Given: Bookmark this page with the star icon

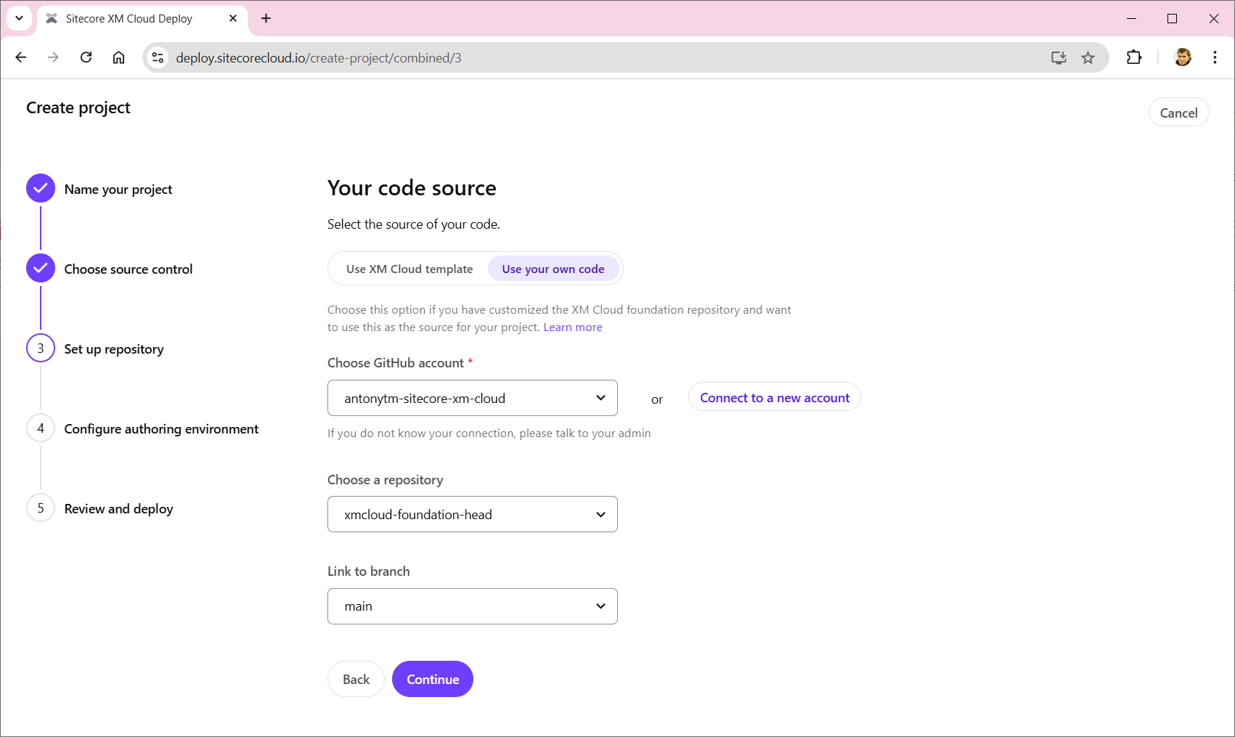Looking at the screenshot, I should tap(1087, 58).
